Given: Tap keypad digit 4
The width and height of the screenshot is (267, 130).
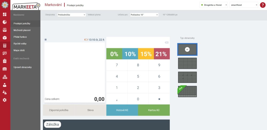Looking at the screenshot, I should [117, 76].
